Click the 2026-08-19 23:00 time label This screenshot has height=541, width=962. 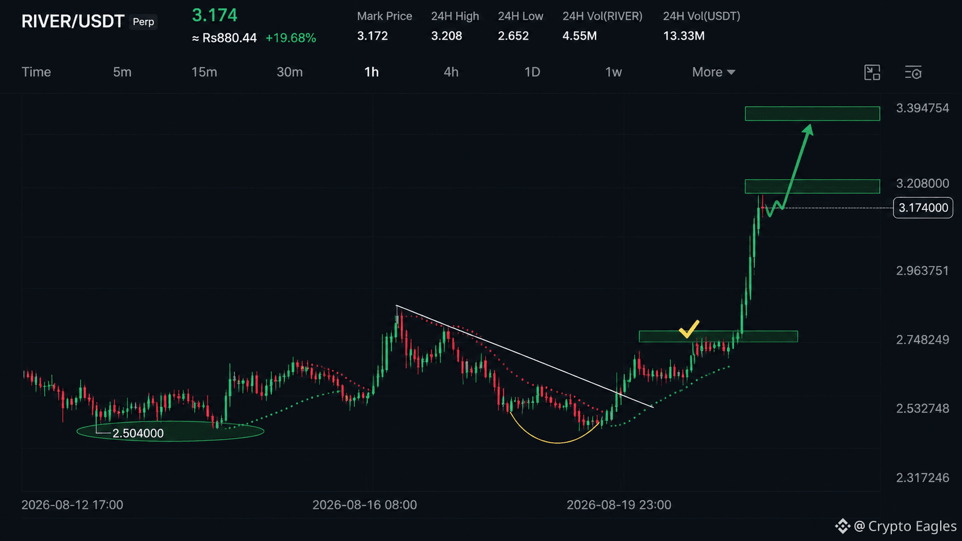tap(619, 505)
